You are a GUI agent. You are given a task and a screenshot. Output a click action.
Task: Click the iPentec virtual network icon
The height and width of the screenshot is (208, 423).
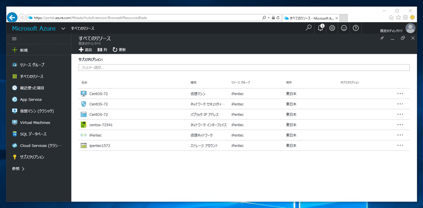pyautogui.click(x=84, y=135)
